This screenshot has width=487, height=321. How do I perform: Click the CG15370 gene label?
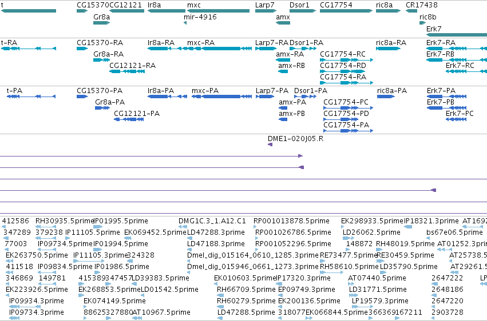point(93,5)
